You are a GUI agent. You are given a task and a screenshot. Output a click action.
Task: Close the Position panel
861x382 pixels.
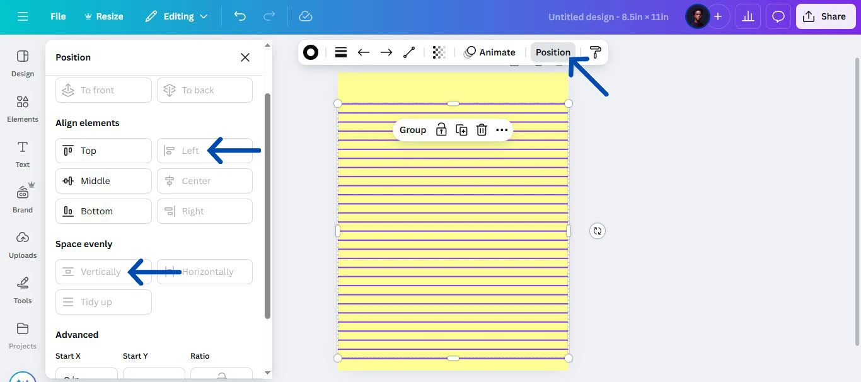click(x=245, y=57)
